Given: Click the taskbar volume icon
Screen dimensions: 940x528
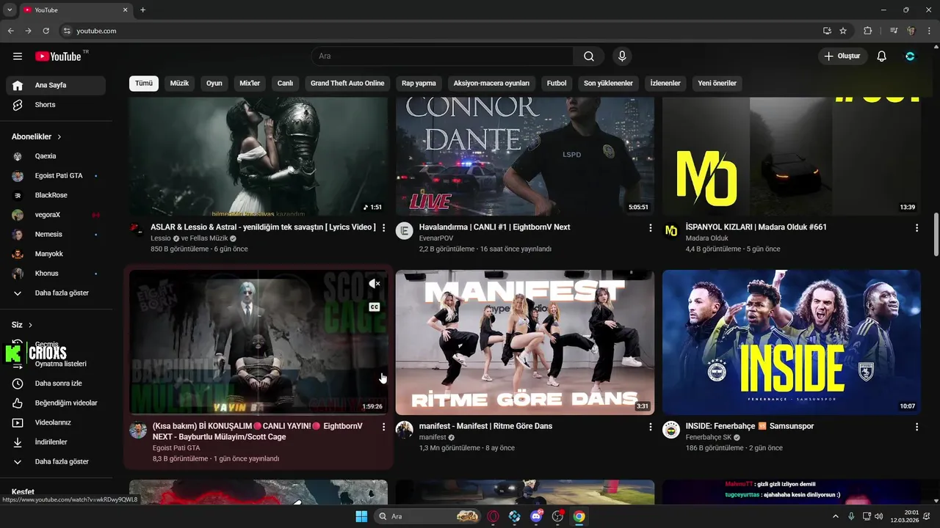Looking at the screenshot, I should coord(879,516).
